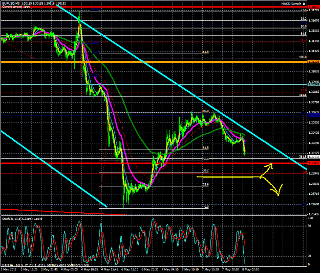Screen dimensions: 320x273
Task: Click the 1.29485 price axis value
Action: tap(314, 214)
